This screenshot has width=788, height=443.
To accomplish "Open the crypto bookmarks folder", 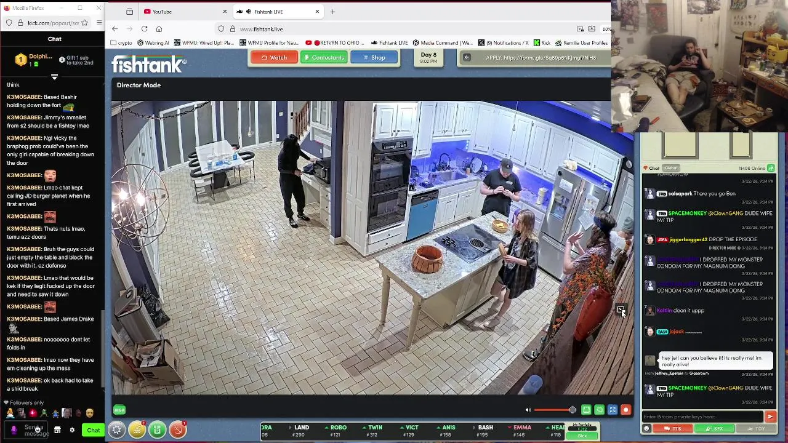I will (x=121, y=43).
